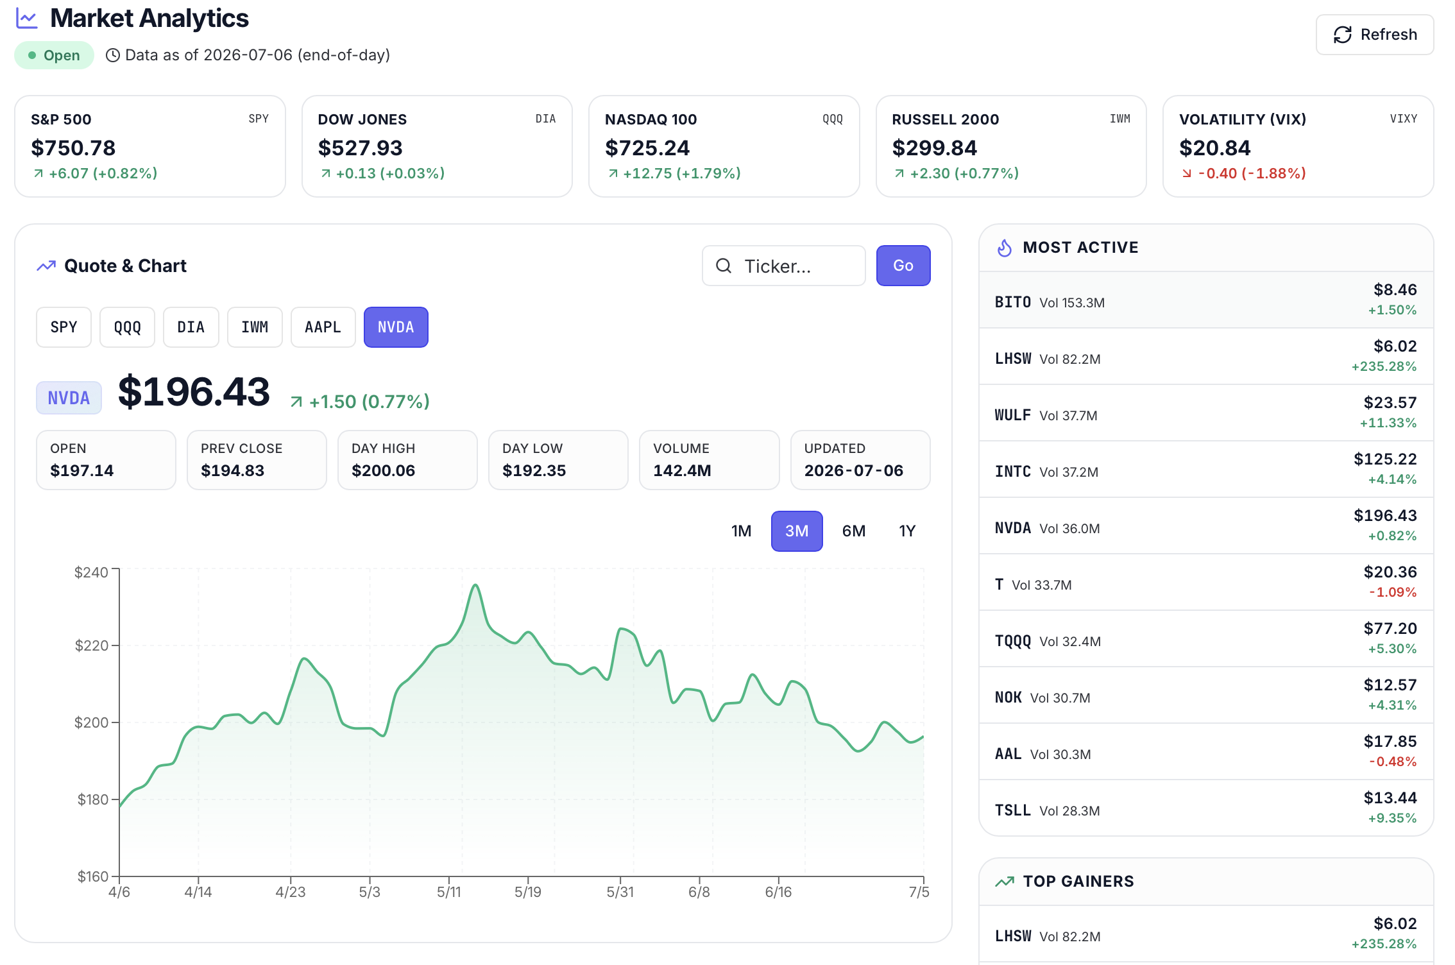Click the Go button
Screen dimensions: 1455x965
pos(903,266)
